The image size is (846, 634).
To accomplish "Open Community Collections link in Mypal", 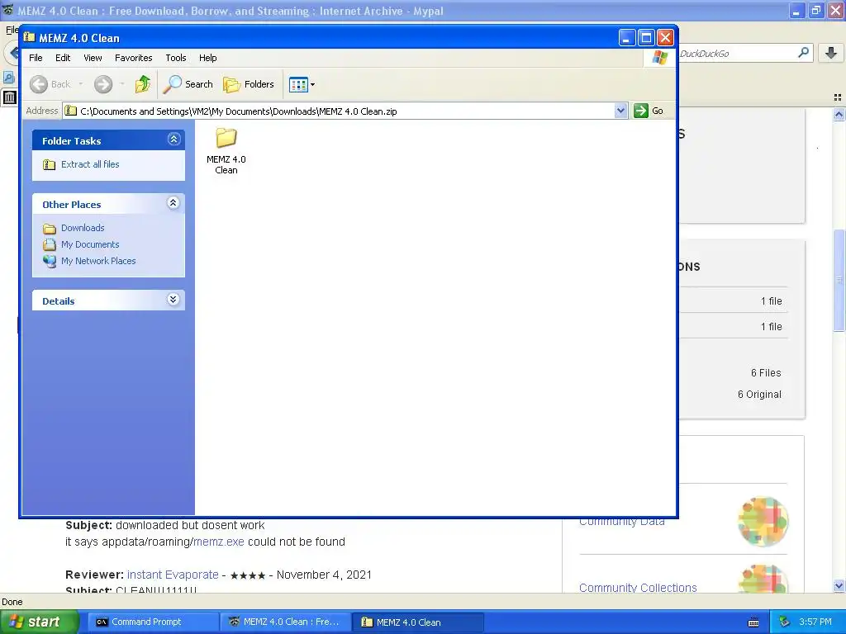I will (638, 588).
